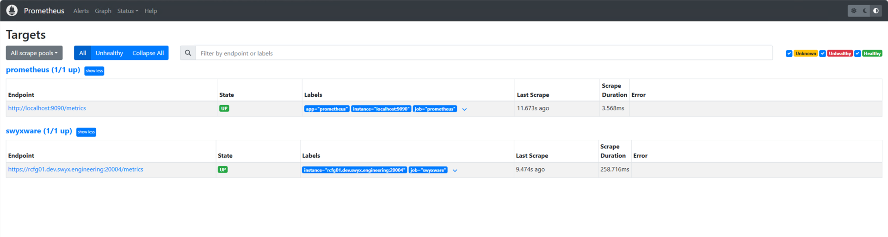888x237 pixels.
Task: Disable the Healthy state filter checkbox
Action: (857, 53)
